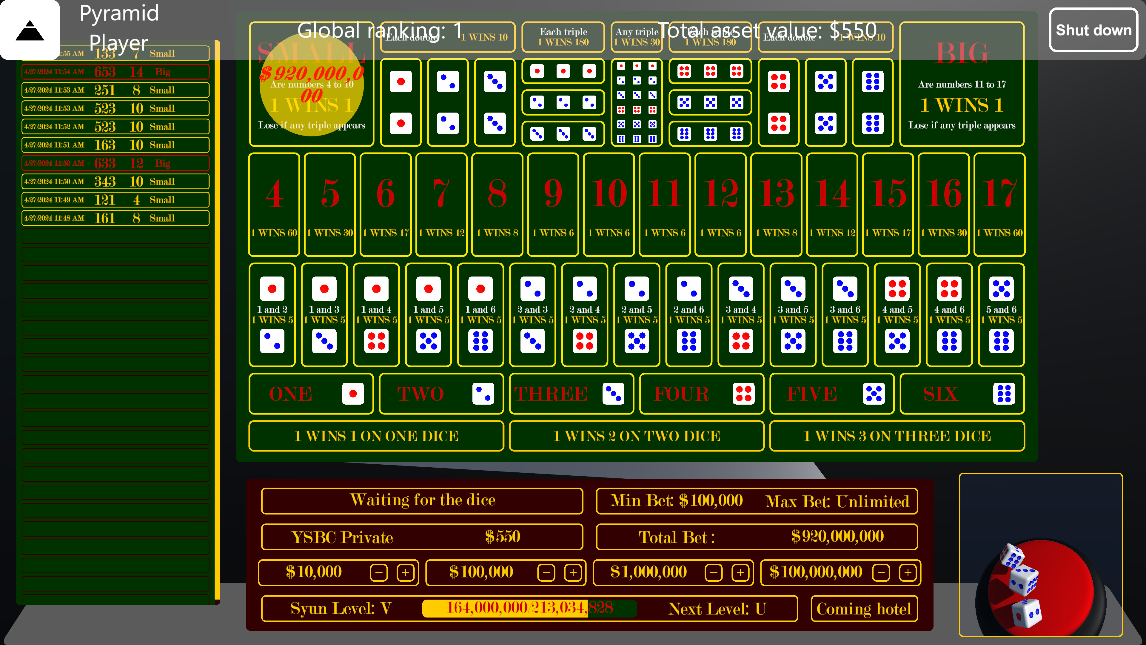This screenshot has height=645, width=1146.
Task: Select the 653 Big history entry
Action: (115, 71)
